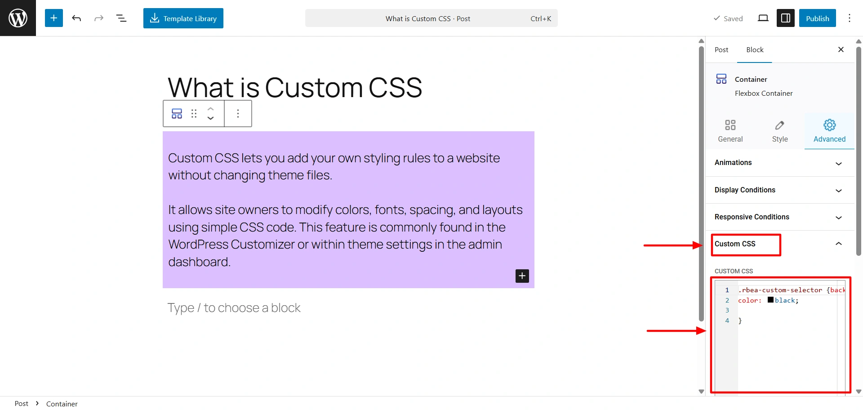Select Post in the breadcrumb
The height and width of the screenshot is (410, 863).
[21, 403]
